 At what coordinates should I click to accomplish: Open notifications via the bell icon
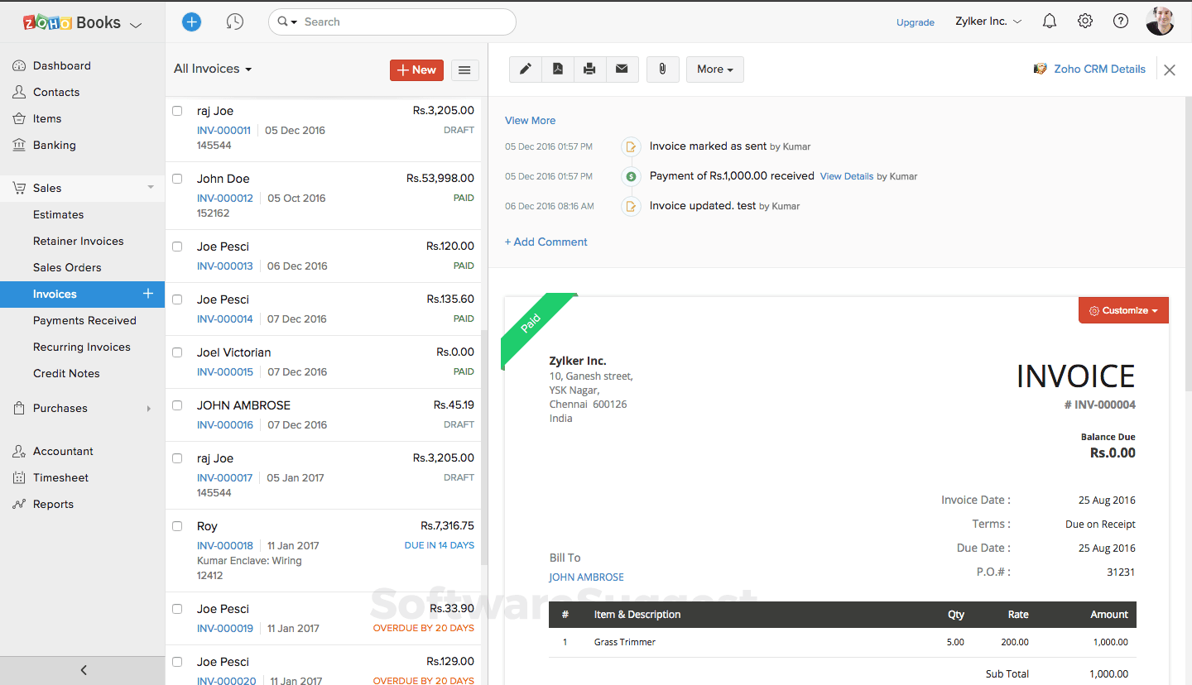pos(1049,20)
